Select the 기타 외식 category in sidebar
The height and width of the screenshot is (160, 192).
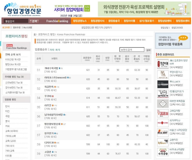pos(10,146)
